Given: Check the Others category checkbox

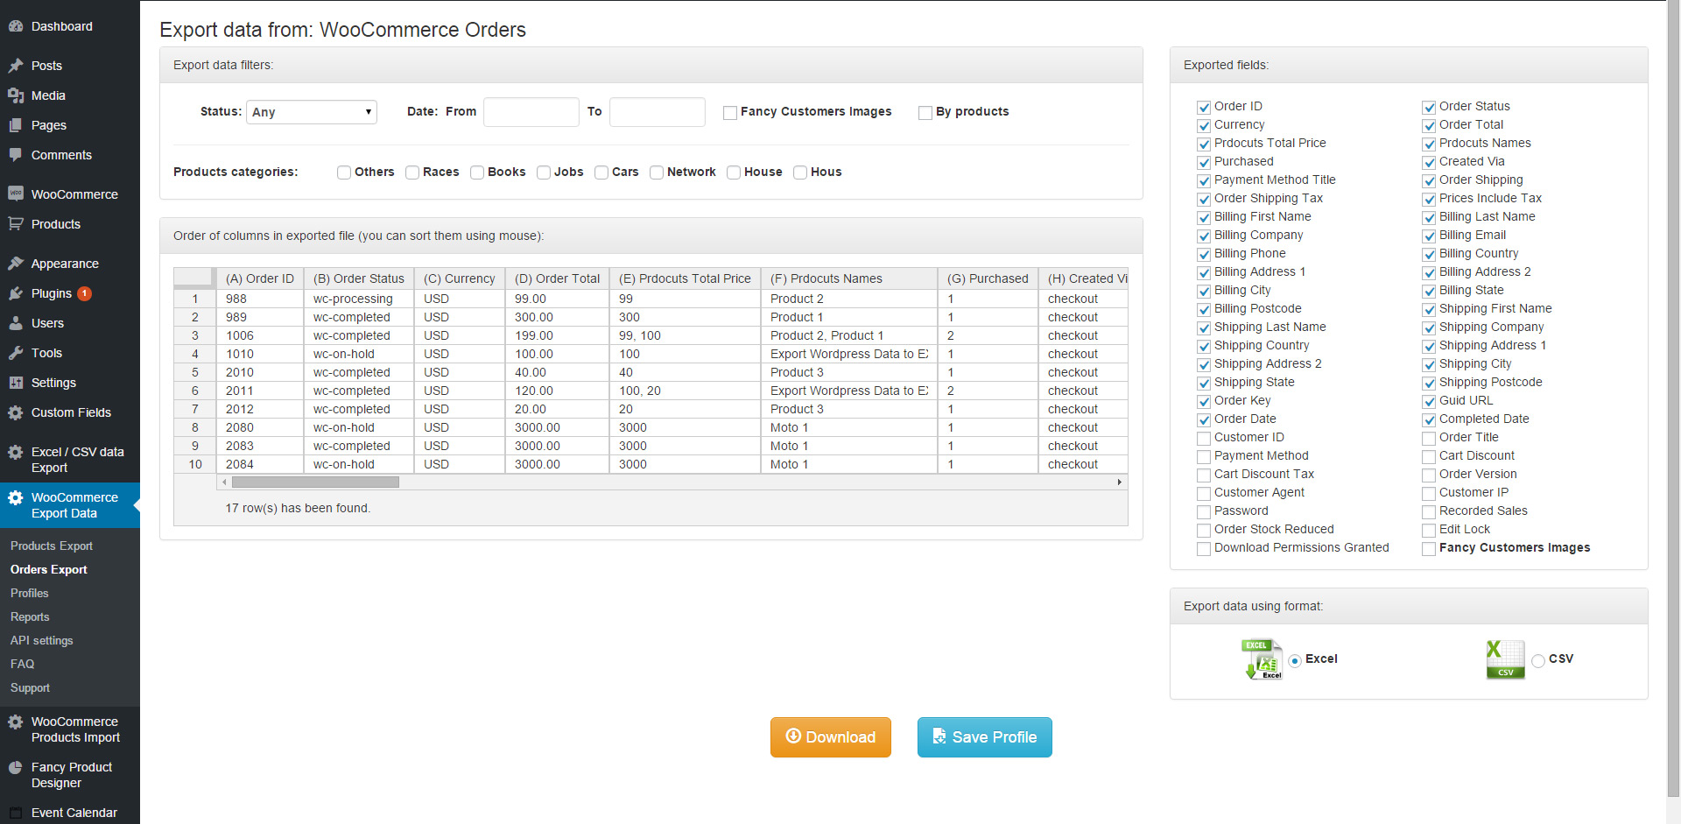Looking at the screenshot, I should pos(344,173).
